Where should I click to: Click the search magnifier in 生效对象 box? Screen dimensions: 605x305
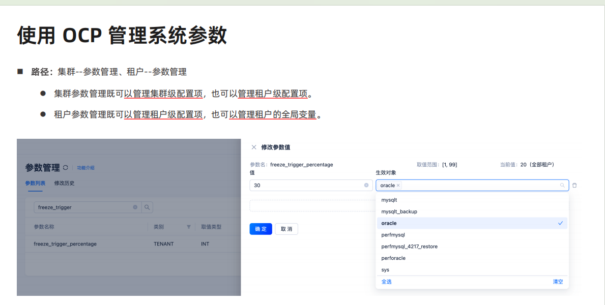[562, 186]
